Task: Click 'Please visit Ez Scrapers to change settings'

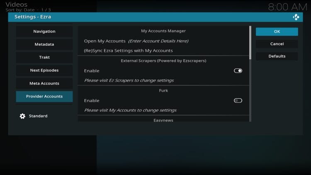Action: 129,80
